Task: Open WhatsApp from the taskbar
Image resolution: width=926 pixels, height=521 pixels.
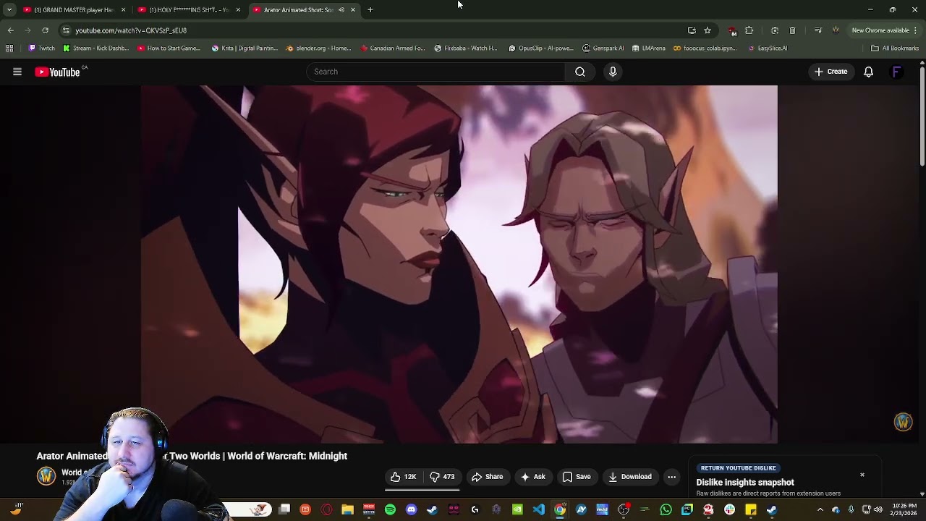Action: click(x=666, y=510)
